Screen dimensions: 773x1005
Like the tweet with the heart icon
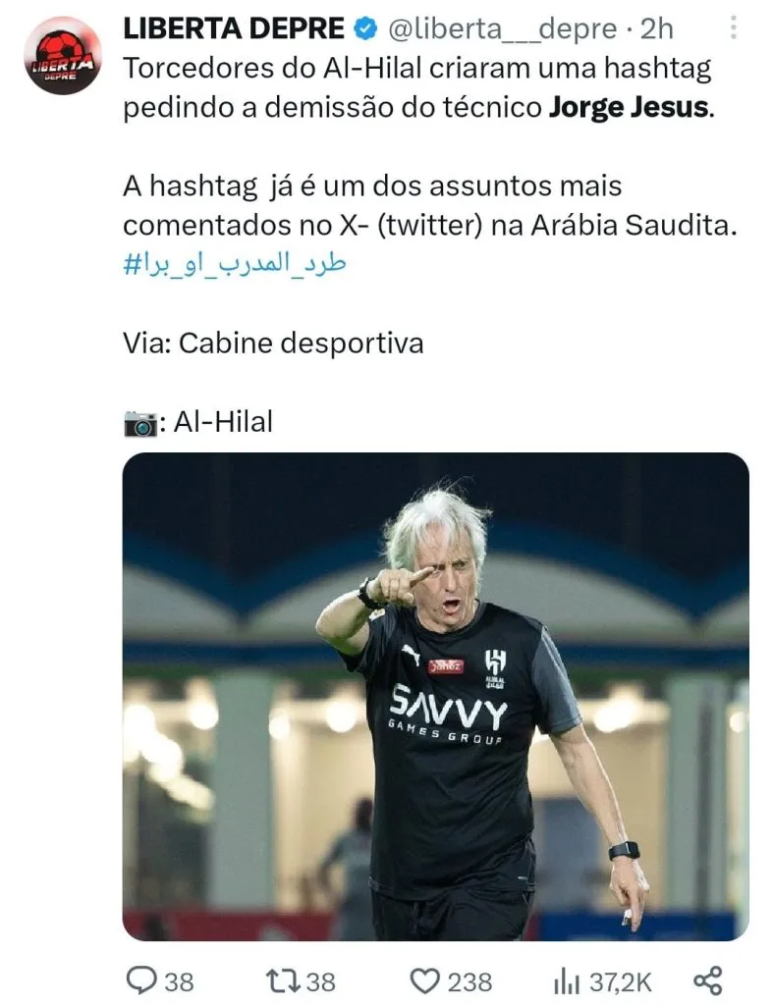[x=424, y=980]
